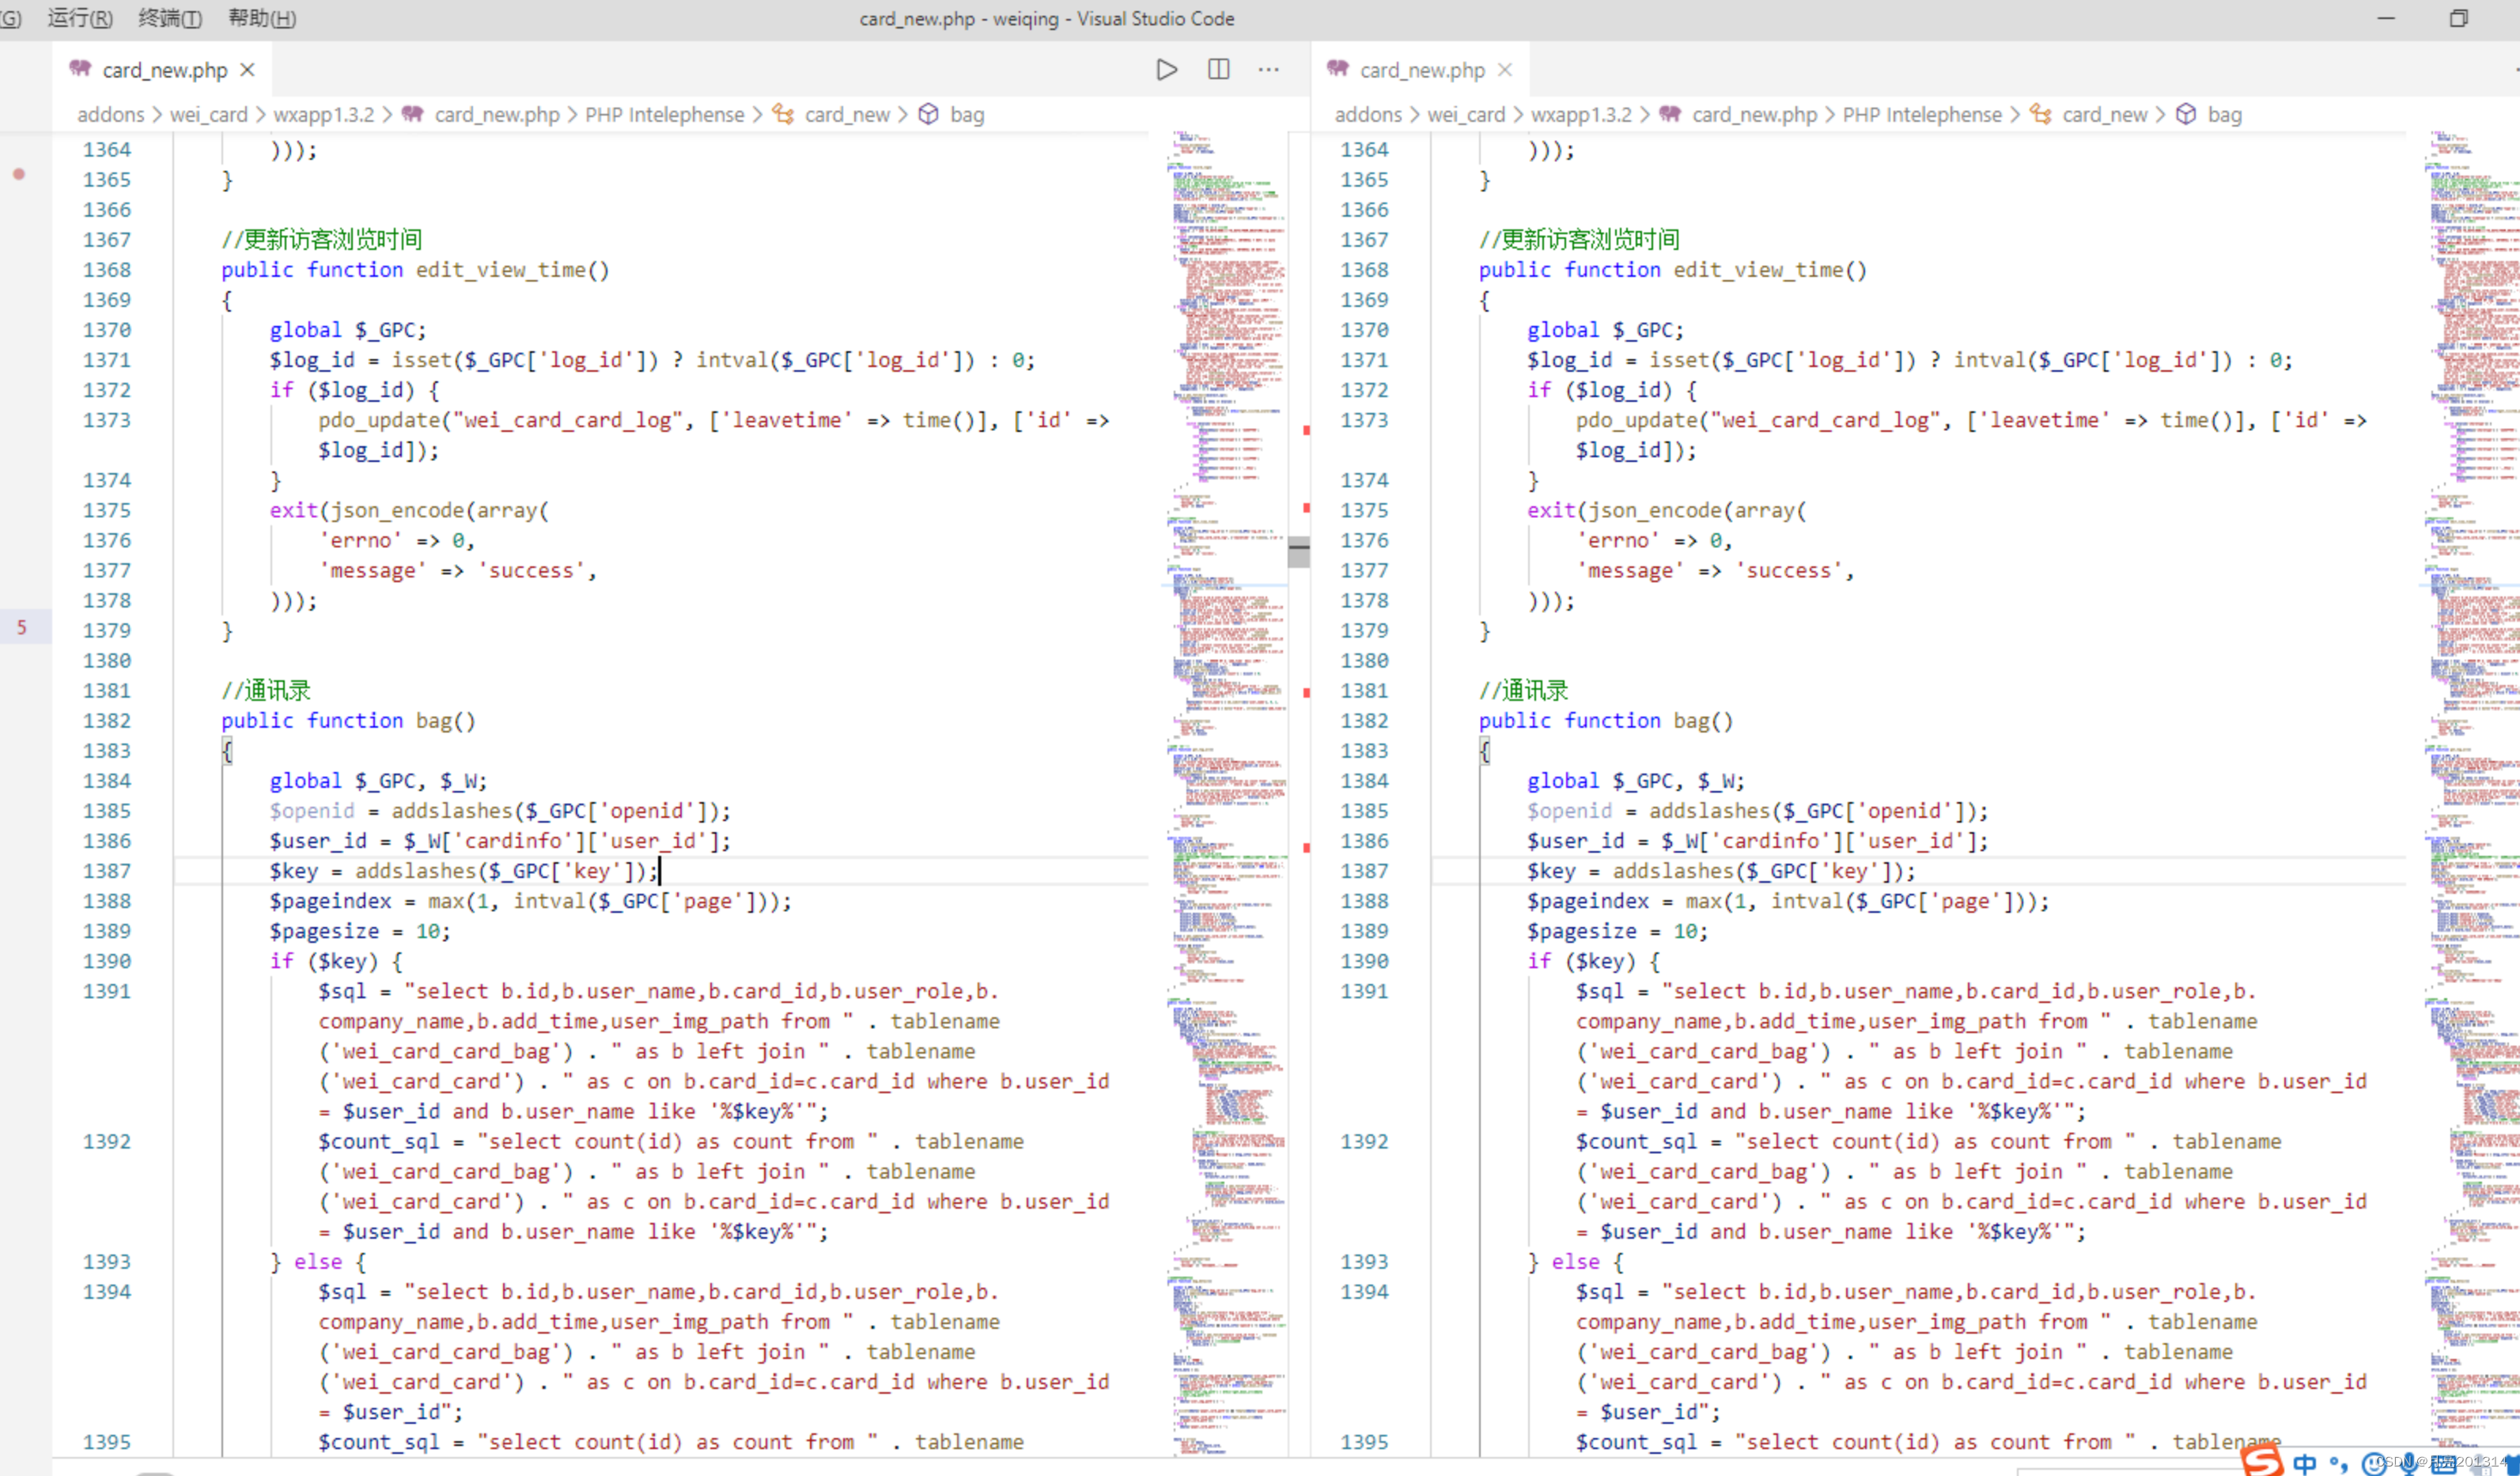
Task: Click the method cube icon in left breadcrumb
Action: pyautogui.click(x=928, y=115)
